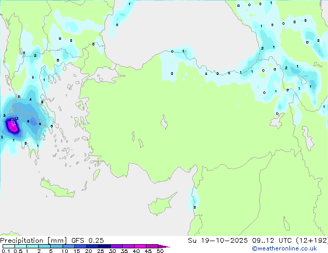This screenshot has width=328, height=253.
Task: Click the 'GFS 0.25' model label
Action: tap(87, 241)
